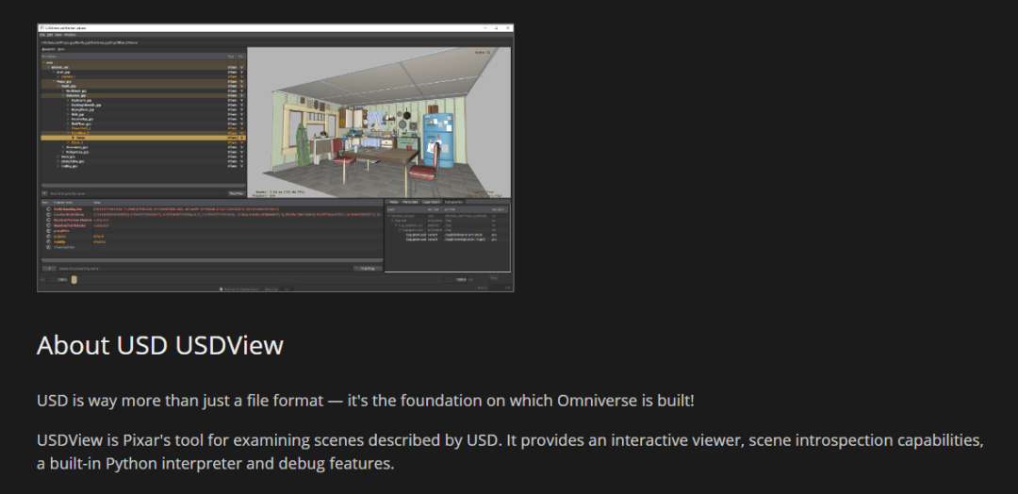This screenshot has width=1018, height=494.
Task: Click the Resolved Full Material row icon
Action: (x=48, y=227)
